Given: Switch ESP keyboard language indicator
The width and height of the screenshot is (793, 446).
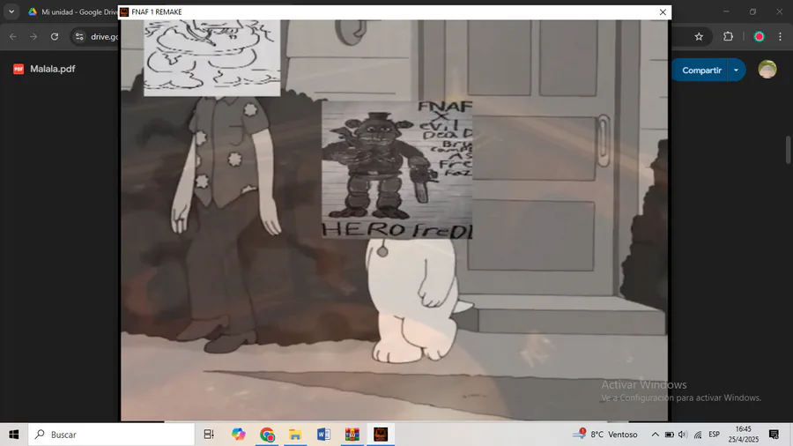Looking at the screenshot, I should click(714, 435).
